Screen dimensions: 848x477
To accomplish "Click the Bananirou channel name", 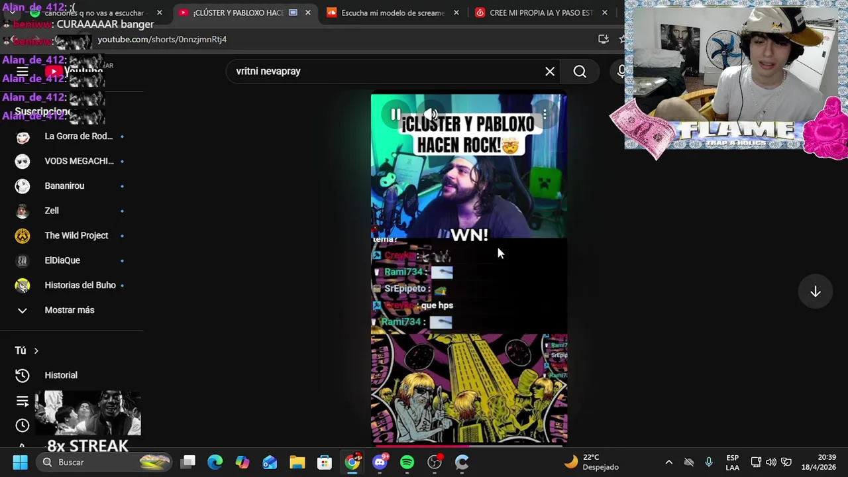I will tap(64, 186).
